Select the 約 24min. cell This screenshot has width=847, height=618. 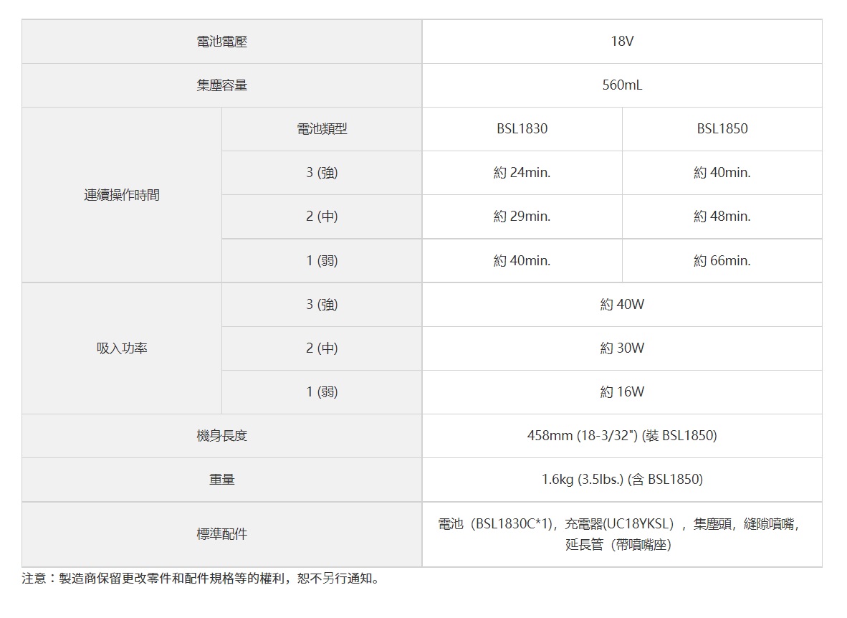tap(522, 173)
